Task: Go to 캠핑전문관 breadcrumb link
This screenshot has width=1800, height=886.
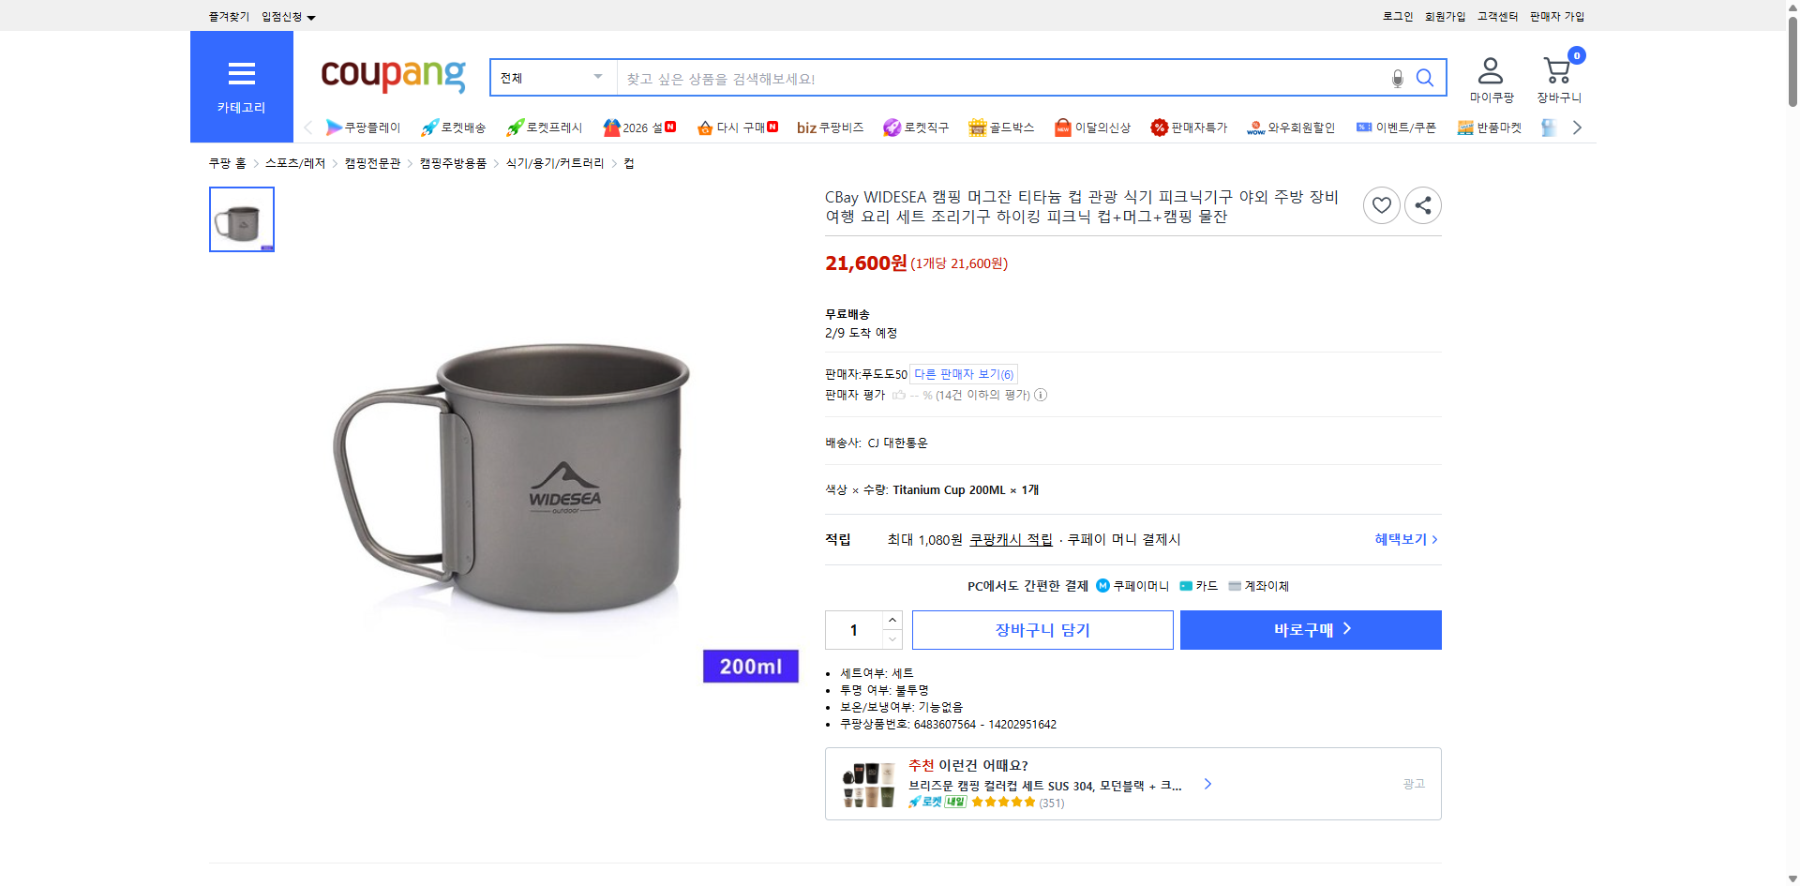Action: (370, 162)
